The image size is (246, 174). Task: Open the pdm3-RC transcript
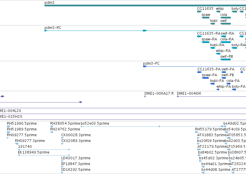[x=145, y=31]
